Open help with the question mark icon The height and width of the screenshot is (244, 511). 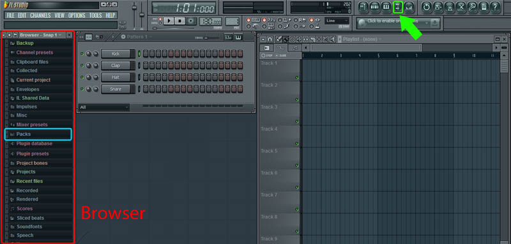495,6
